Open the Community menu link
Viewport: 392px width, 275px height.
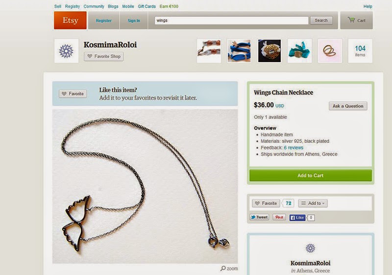[94, 6]
